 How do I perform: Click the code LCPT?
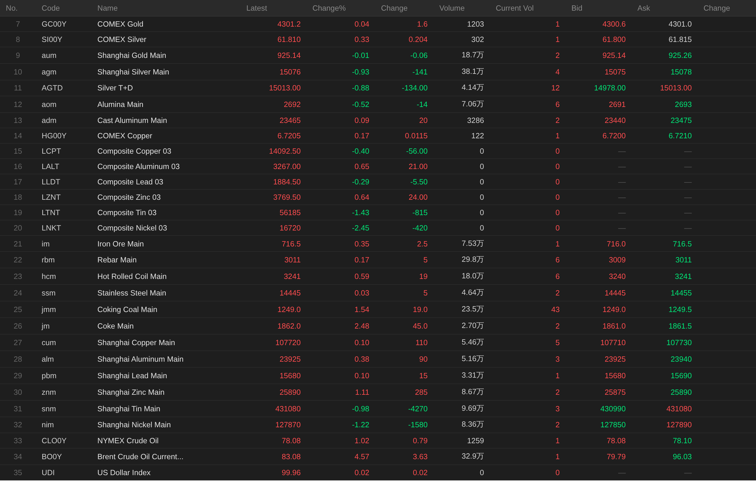point(51,152)
